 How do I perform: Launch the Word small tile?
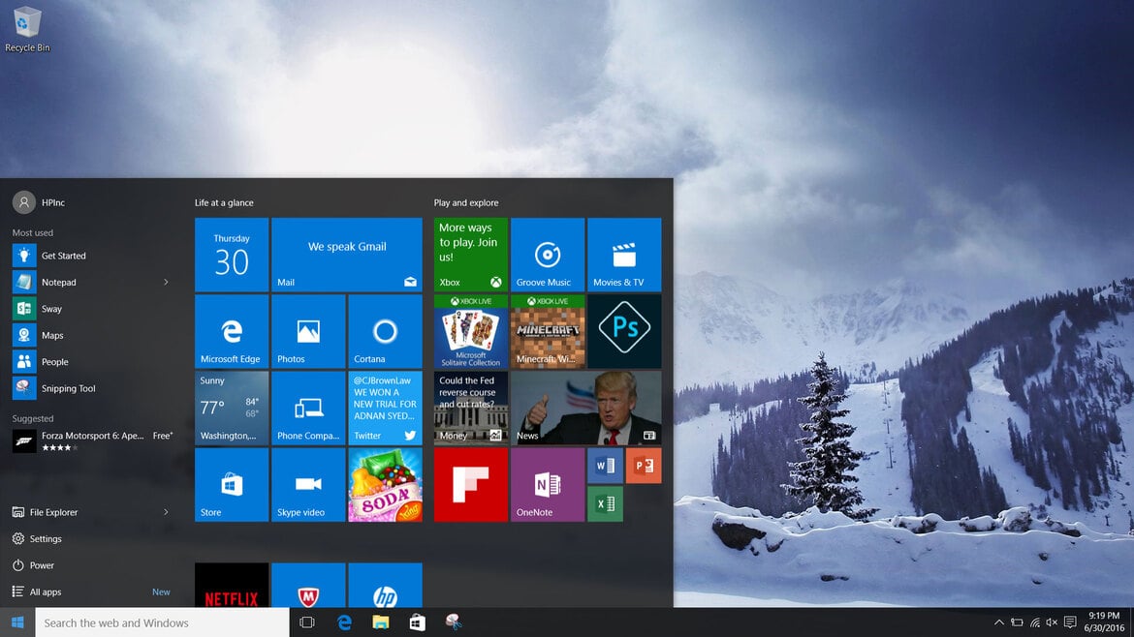(606, 466)
